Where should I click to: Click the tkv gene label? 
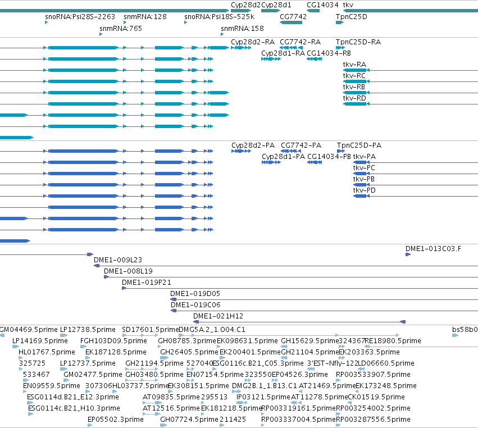(x=348, y=5)
